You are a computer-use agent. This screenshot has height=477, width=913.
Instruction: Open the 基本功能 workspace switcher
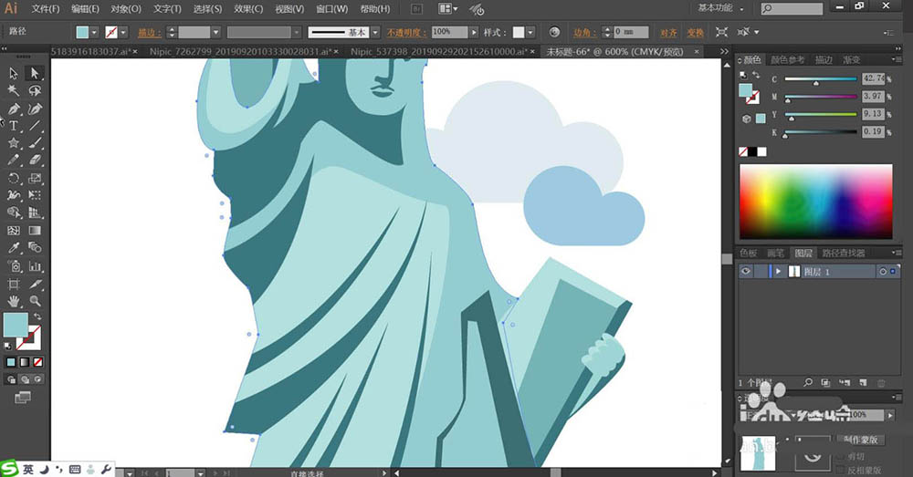(x=721, y=9)
